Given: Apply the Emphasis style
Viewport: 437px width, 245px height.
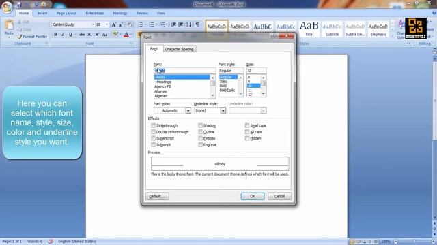Looking at the screenshot, I should pos(378,29).
